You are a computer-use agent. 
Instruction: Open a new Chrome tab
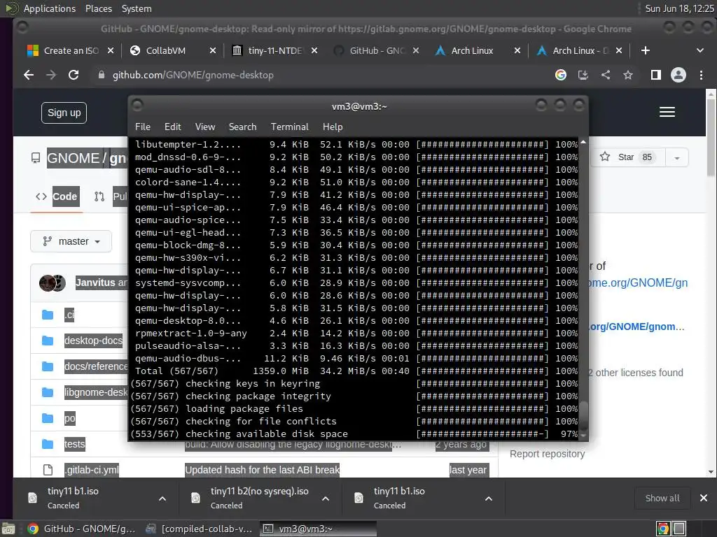(645, 50)
